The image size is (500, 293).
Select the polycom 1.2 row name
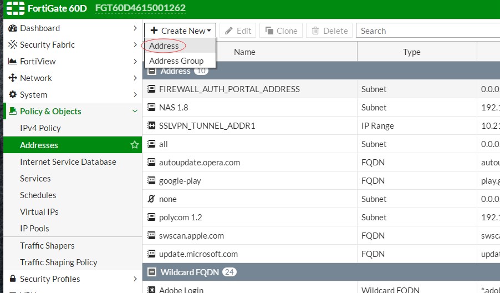tap(181, 218)
